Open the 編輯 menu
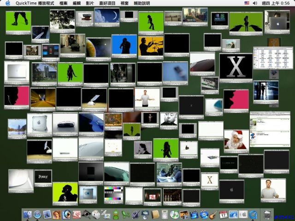Screen dimensions: 295x221 77,3
